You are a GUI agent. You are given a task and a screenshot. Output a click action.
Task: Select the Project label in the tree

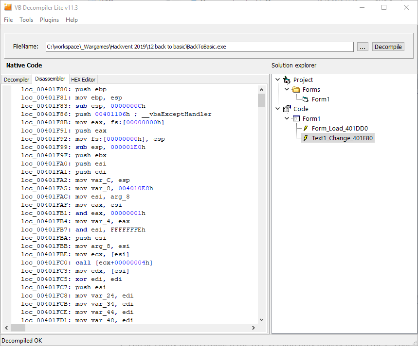(x=303, y=80)
